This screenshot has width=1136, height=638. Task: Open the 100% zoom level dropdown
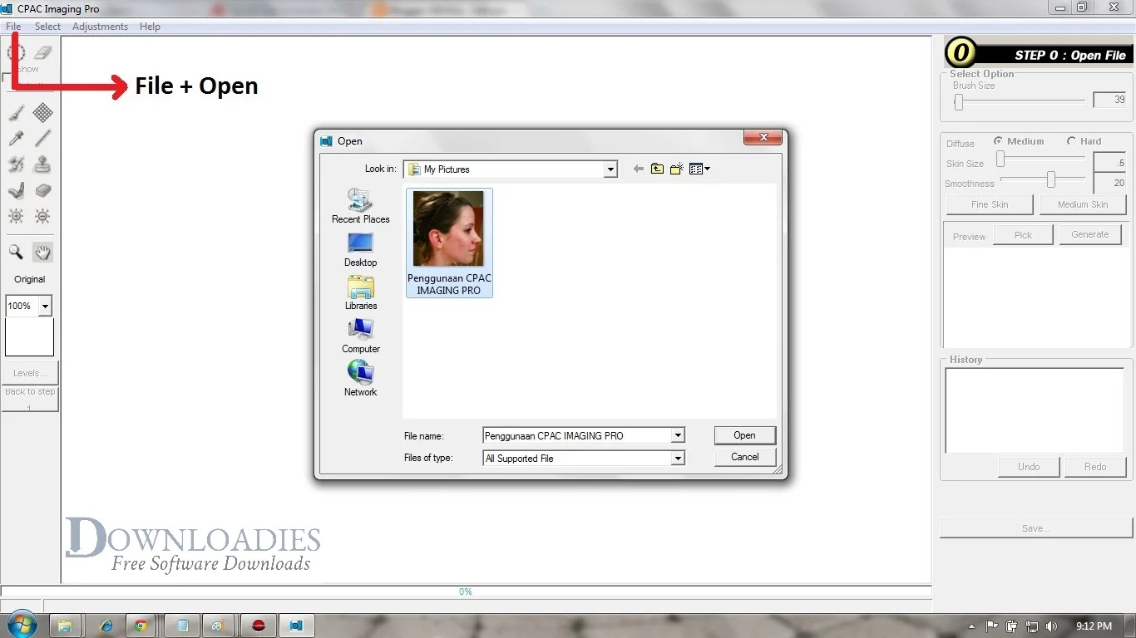tap(45, 306)
